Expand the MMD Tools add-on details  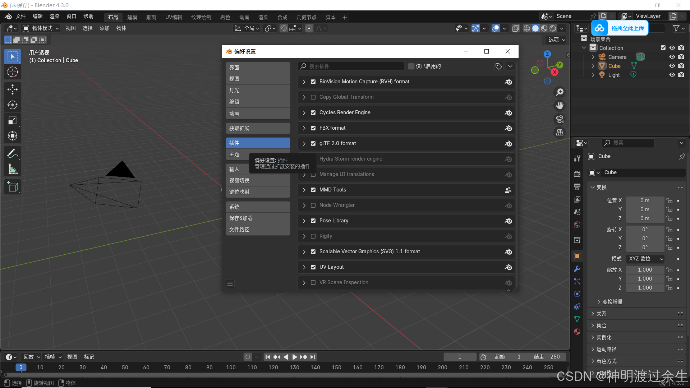click(x=304, y=190)
